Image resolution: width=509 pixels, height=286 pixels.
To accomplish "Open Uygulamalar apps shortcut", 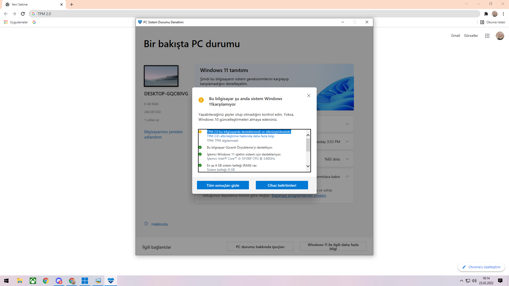I will pyautogui.click(x=16, y=22).
